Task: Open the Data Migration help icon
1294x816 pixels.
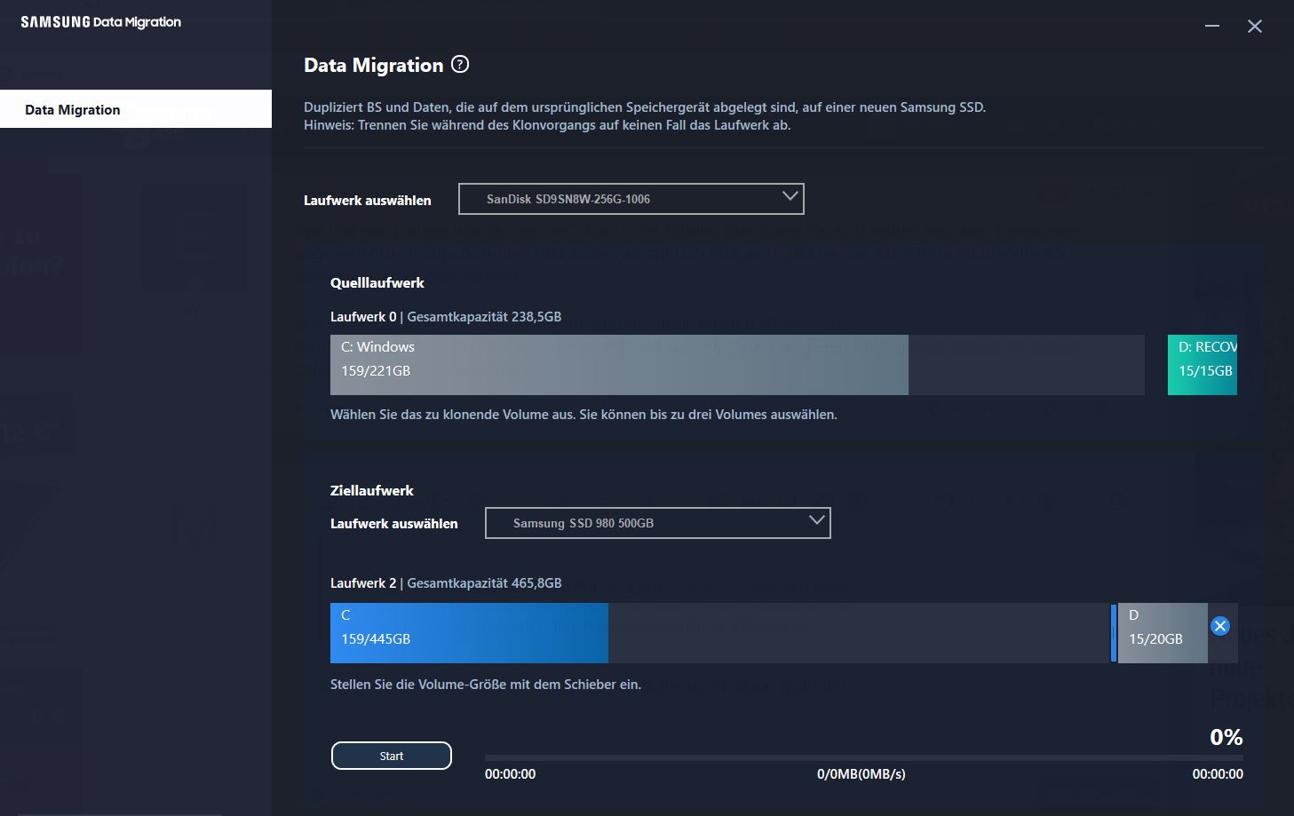Action: 460,64
